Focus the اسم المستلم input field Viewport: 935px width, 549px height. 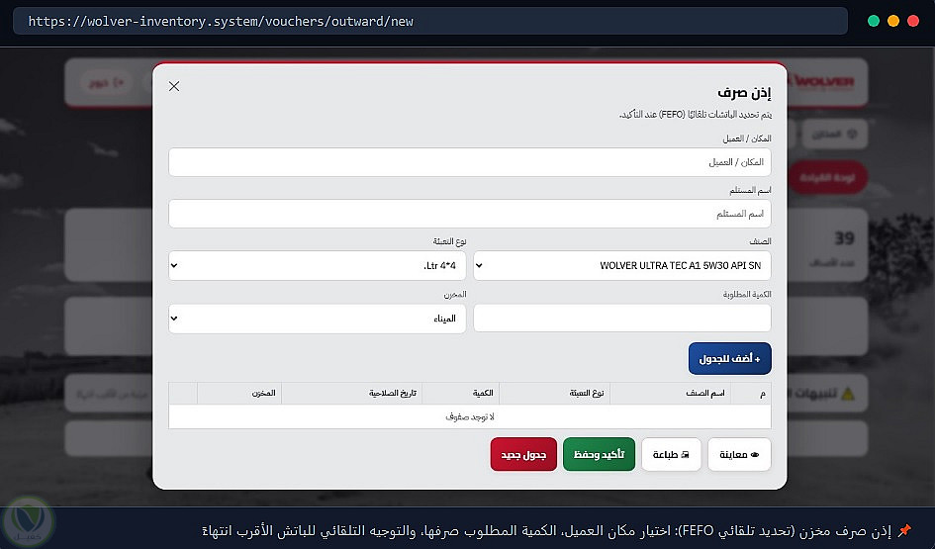(x=470, y=214)
